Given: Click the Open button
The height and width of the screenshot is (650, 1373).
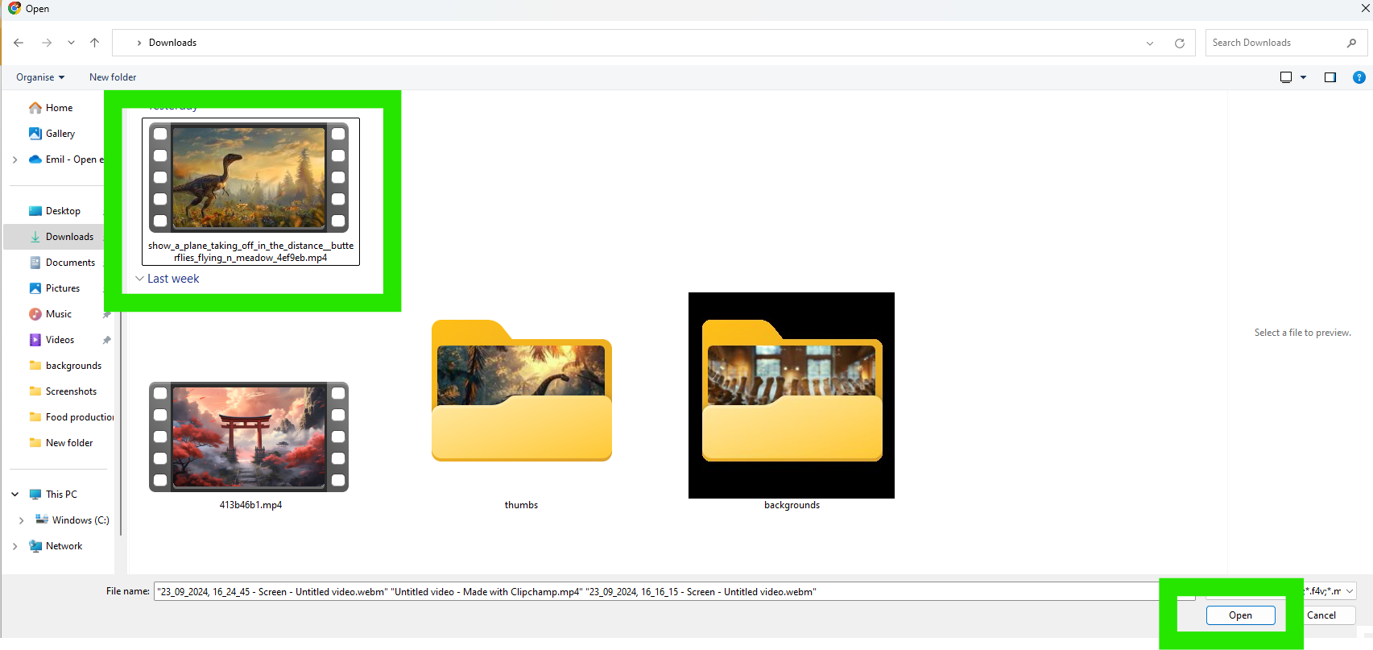Looking at the screenshot, I should pyautogui.click(x=1240, y=615).
